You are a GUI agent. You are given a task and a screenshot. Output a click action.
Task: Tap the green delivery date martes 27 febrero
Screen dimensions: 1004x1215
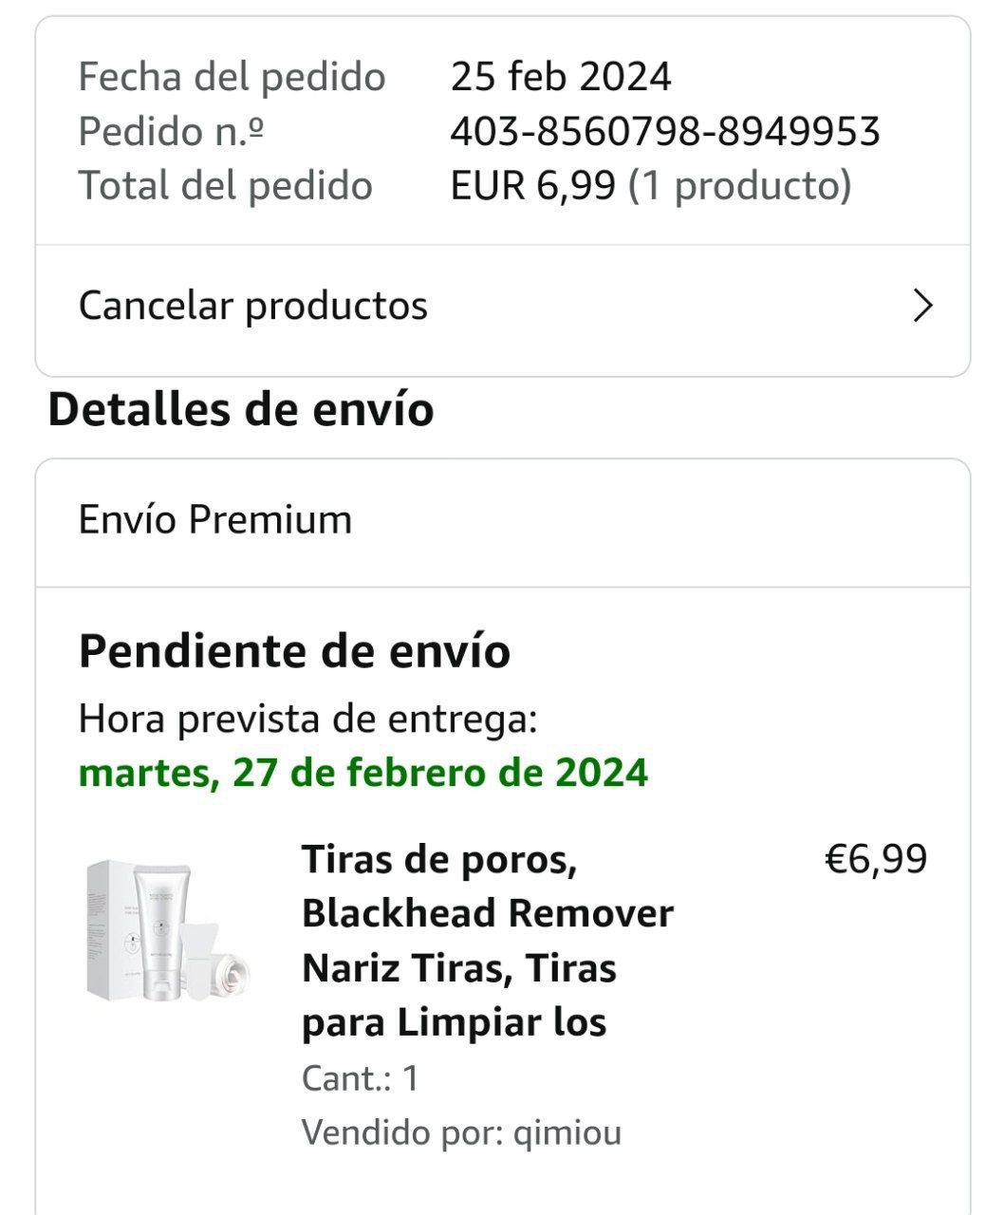pyautogui.click(x=363, y=773)
